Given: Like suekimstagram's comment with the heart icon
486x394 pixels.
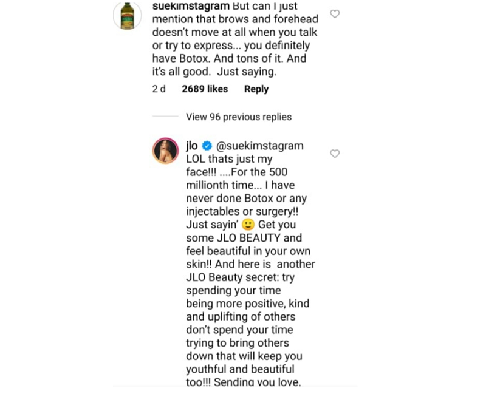Looking at the screenshot, I should pos(335,14).
